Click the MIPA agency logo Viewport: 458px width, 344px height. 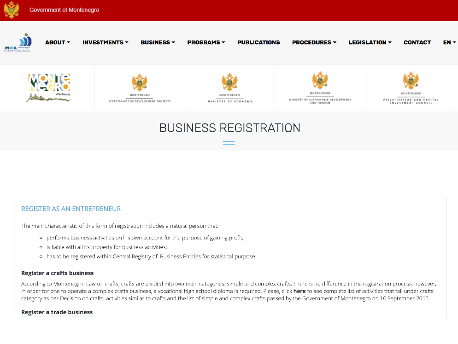pos(18,42)
